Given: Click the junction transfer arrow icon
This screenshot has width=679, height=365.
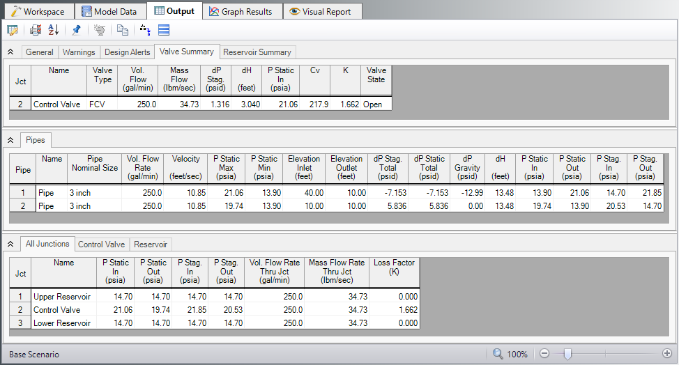Looking at the screenshot, I should [x=145, y=30].
